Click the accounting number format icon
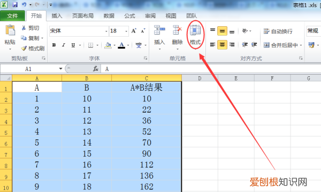 [311, 45]
